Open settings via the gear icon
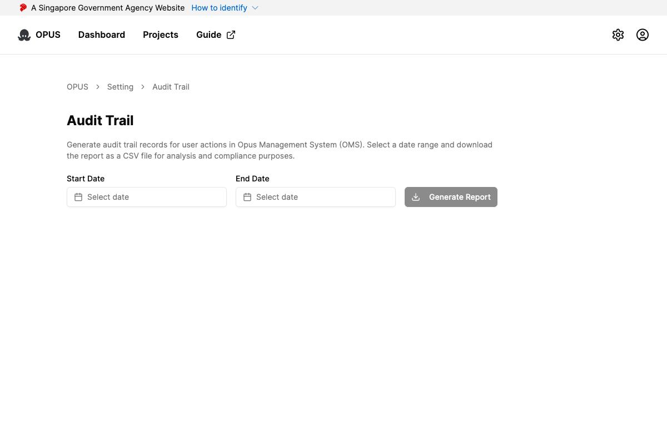The image size is (667, 424). point(618,35)
